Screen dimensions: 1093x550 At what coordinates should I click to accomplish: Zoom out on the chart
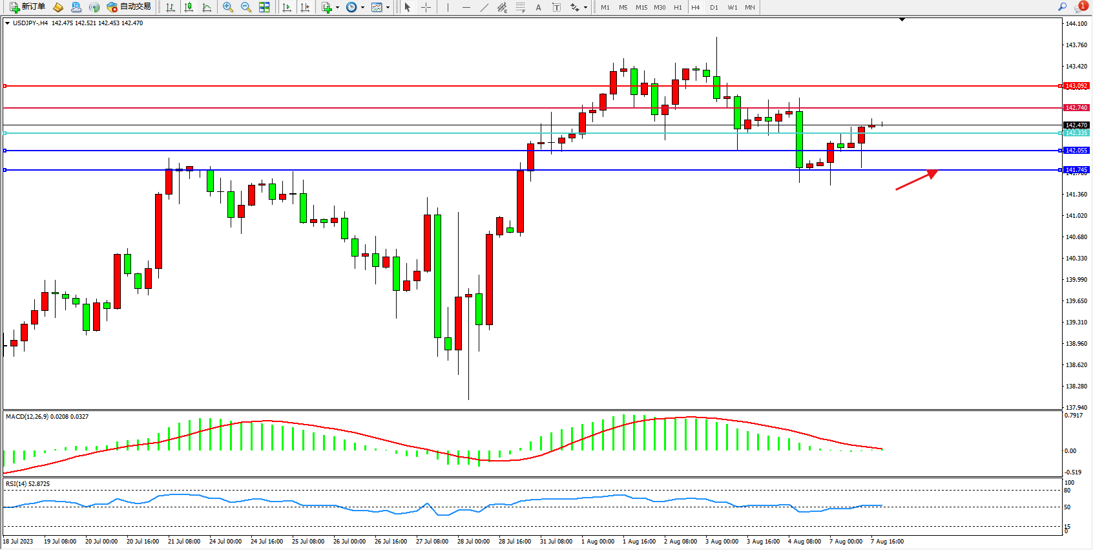pos(245,7)
